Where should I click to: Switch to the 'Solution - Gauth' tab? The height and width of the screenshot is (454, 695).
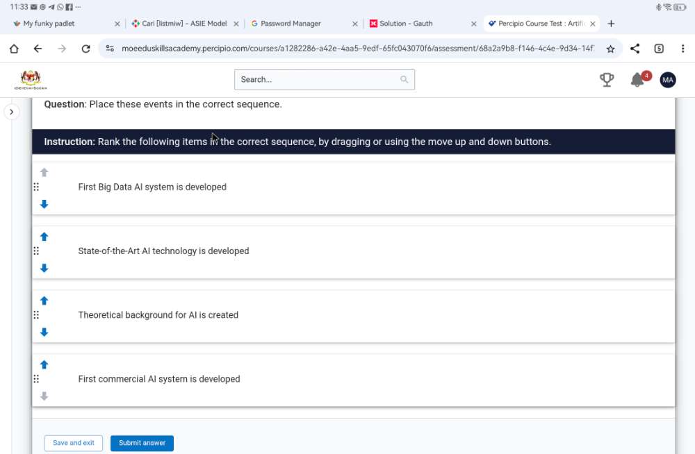406,24
